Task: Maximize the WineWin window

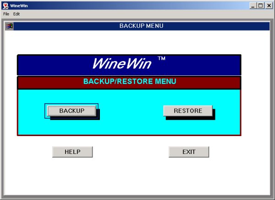Action: coord(260,5)
